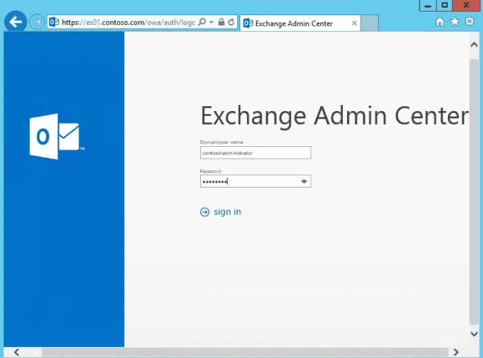Click the vertical scrollbar thumb
The width and height of the screenshot is (483, 358).
[x=474, y=192]
